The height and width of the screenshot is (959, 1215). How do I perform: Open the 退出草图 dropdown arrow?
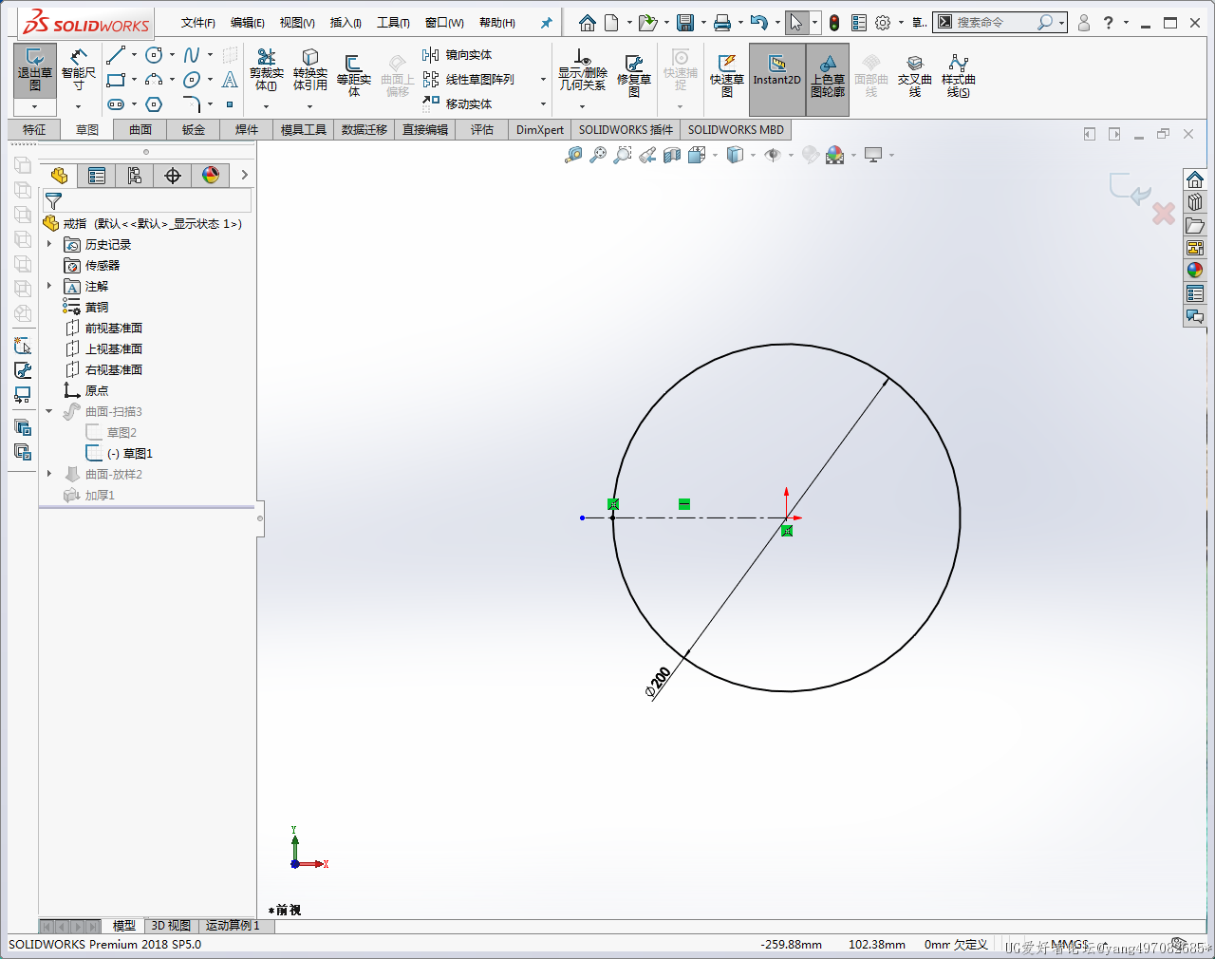click(35, 106)
